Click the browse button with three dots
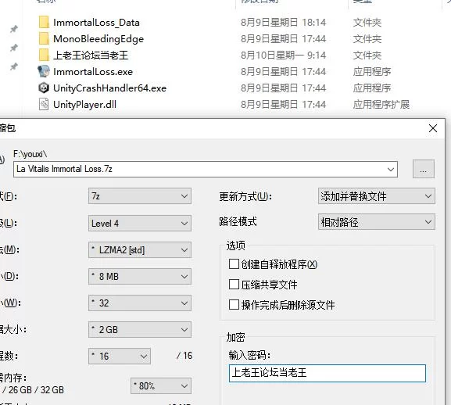 (x=424, y=169)
